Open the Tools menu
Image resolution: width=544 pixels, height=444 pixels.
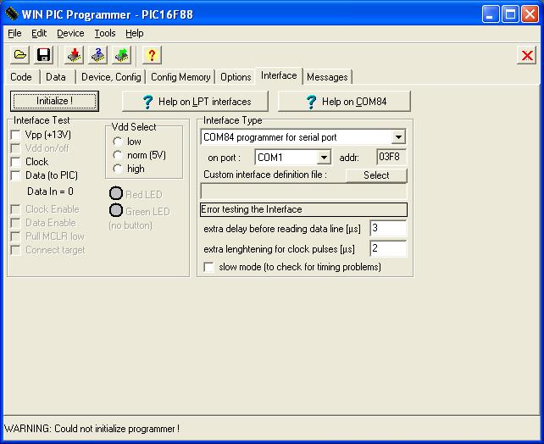click(x=105, y=33)
